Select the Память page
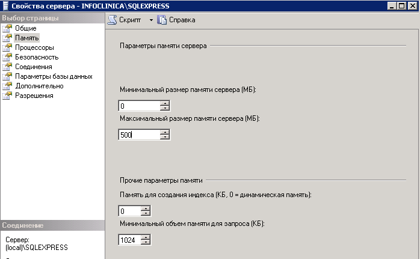420x259 pixels. pyautogui.click(x=27, y=38)
